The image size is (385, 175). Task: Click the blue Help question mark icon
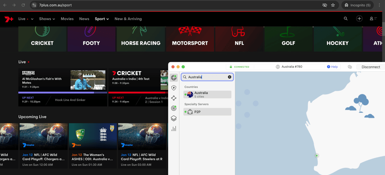pyautogui.click(x=329, y=67)
